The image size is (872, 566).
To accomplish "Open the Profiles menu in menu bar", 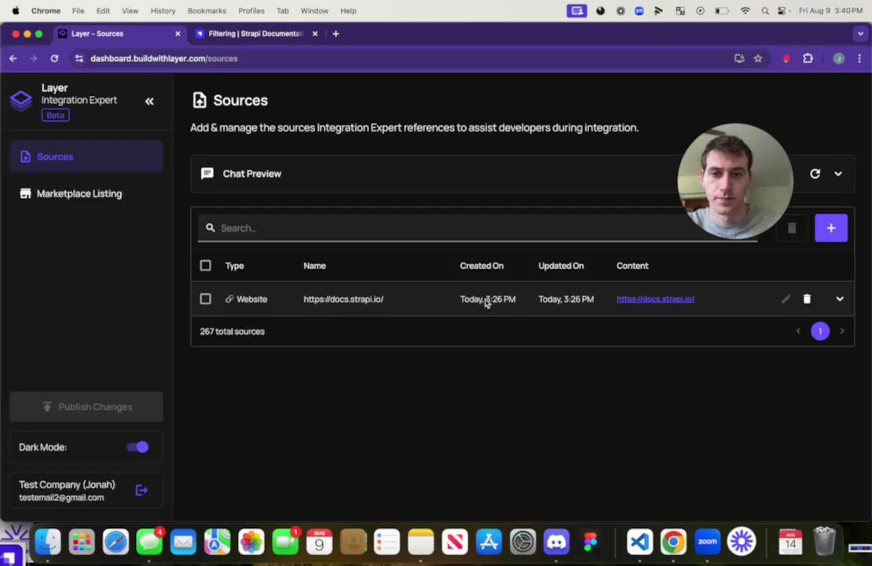I will click(251, 10).
